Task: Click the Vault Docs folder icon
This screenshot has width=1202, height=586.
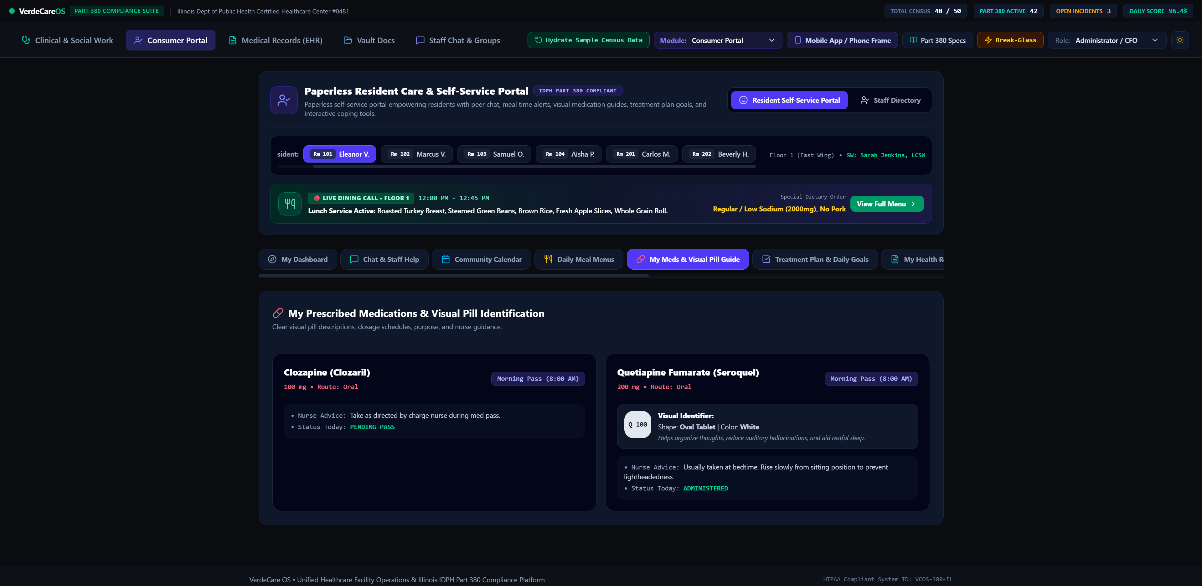Action: pos(348,40)
